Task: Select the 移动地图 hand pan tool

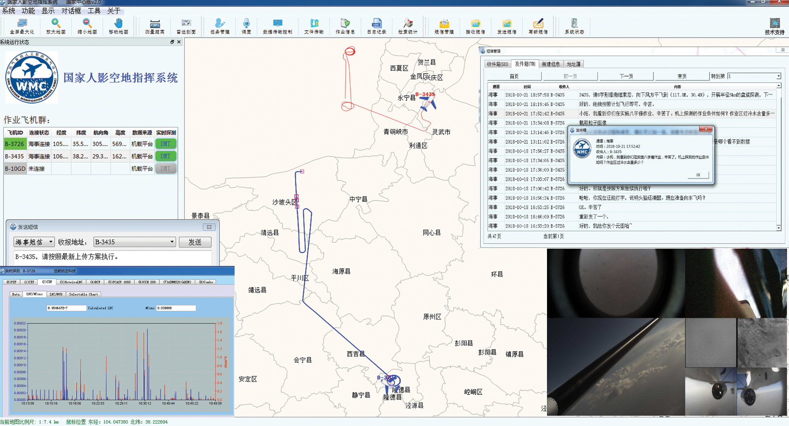Action: coord(118,26)
